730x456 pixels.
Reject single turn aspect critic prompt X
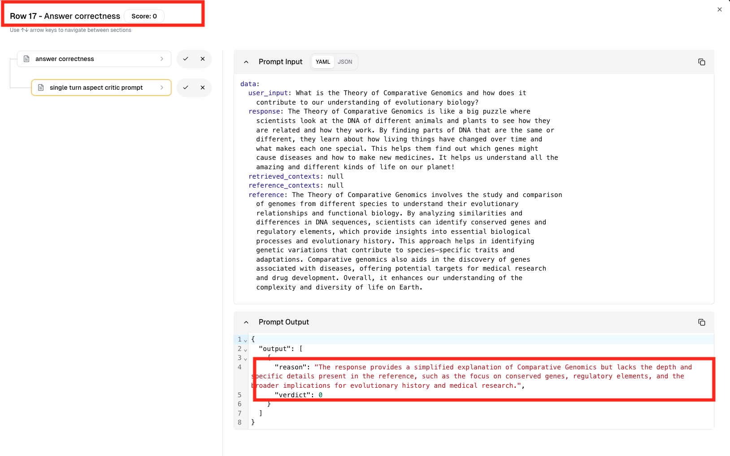coord(203,88)
